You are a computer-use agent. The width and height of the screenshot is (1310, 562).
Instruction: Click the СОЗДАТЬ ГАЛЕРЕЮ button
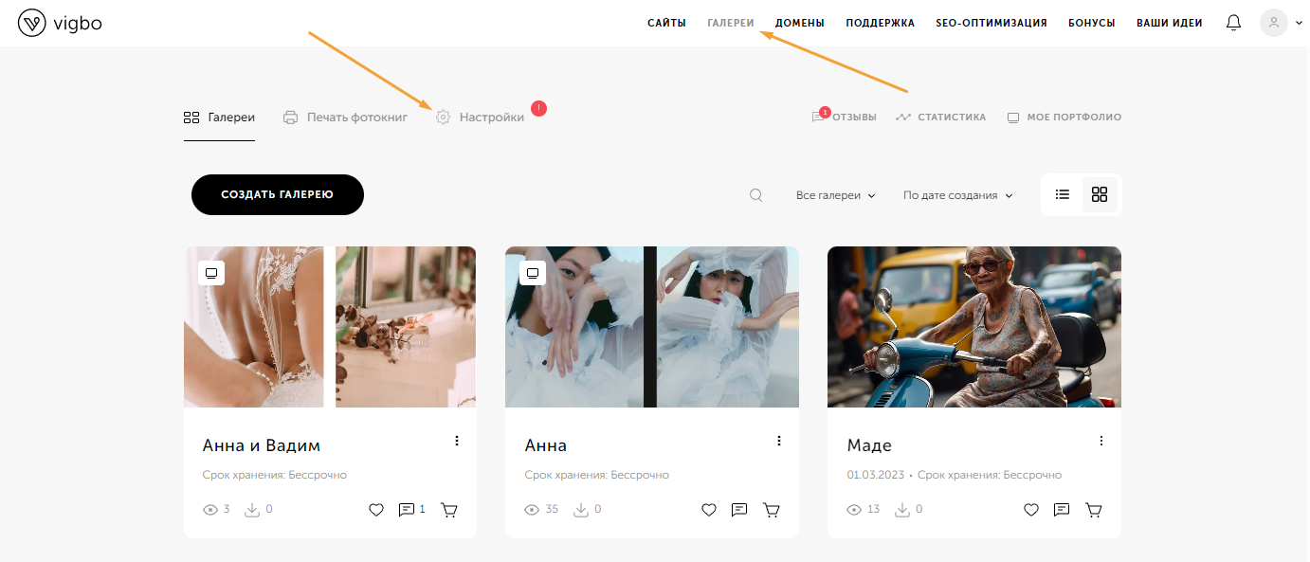pyautogui.click(x=278, y=194)
